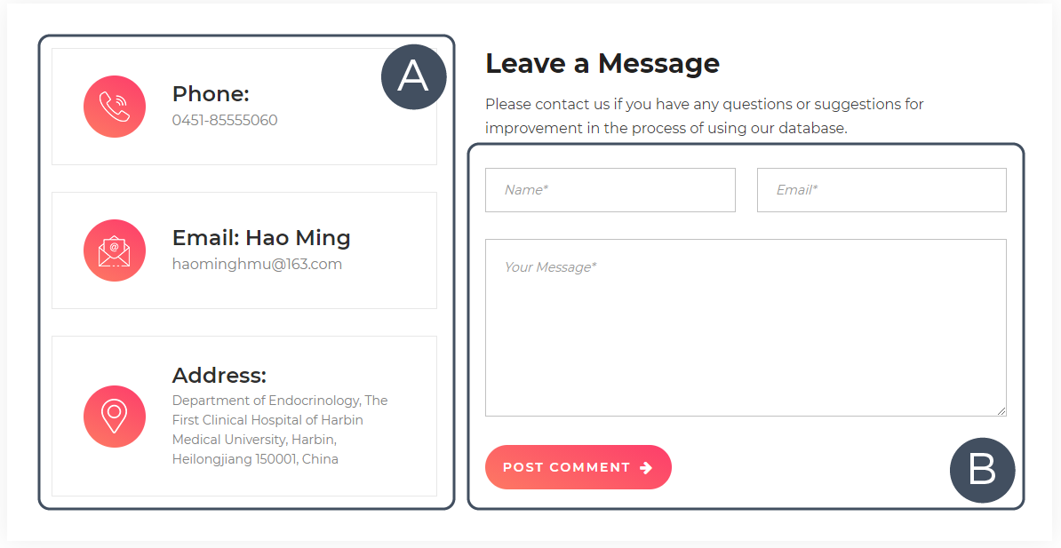Submit with the Post Comment button
The image size is (1061, 548).
pyautogui.click(x=578, y=467)
